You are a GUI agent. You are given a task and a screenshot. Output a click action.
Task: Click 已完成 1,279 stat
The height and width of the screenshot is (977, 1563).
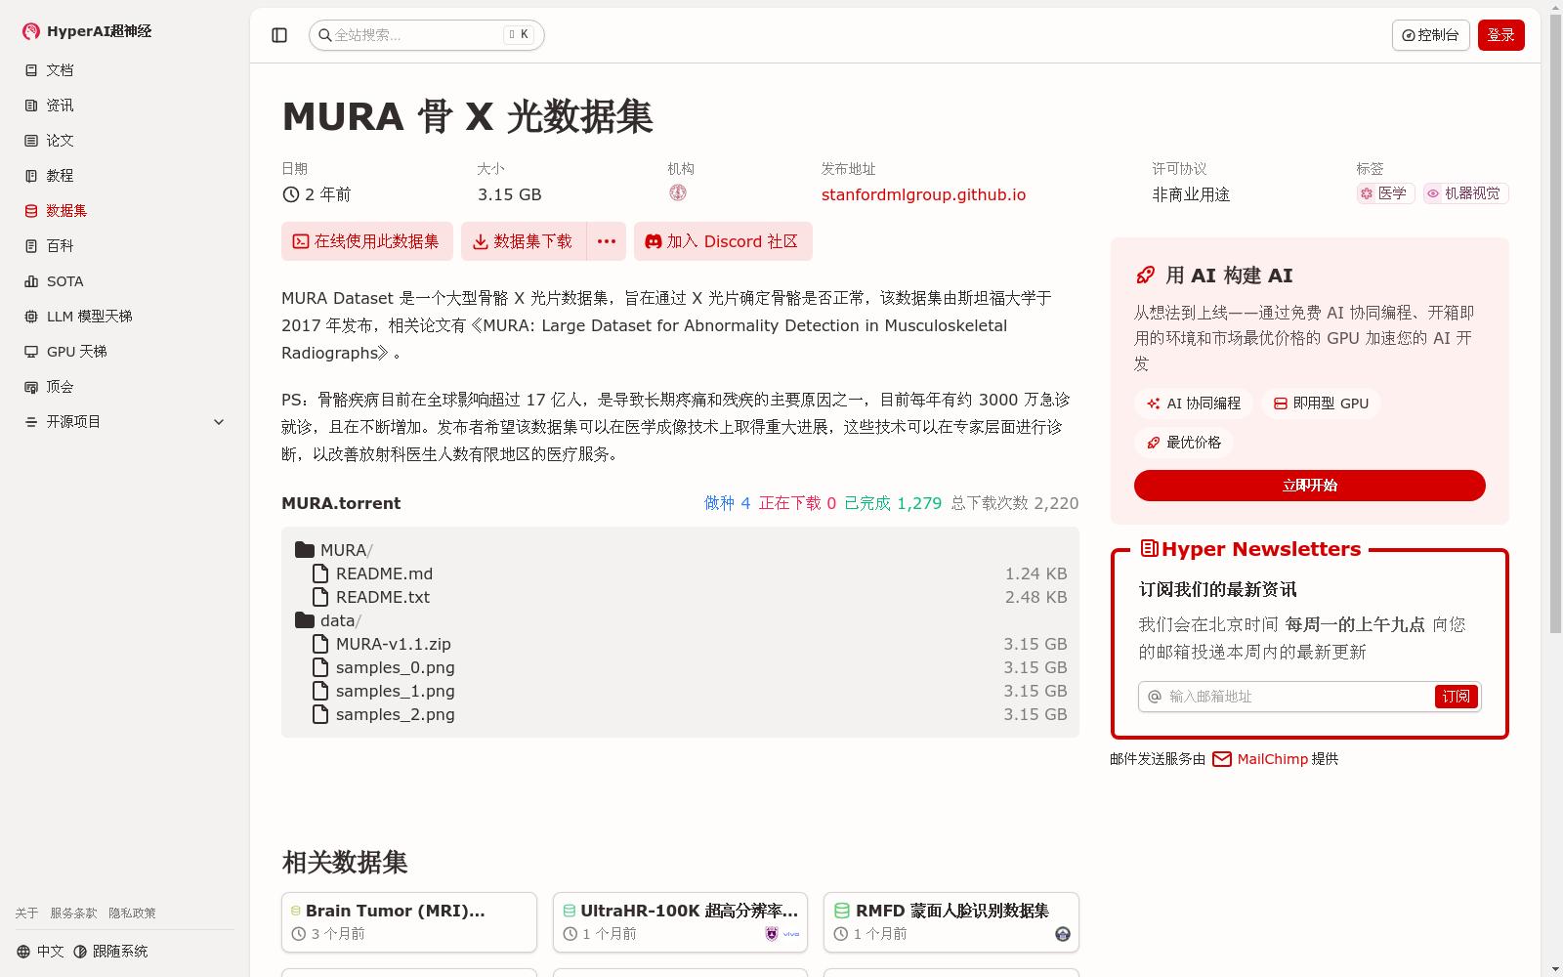point(893,503)
